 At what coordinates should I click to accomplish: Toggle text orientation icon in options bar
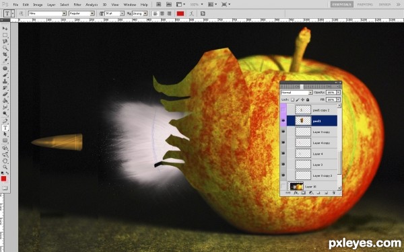(21, 13)
